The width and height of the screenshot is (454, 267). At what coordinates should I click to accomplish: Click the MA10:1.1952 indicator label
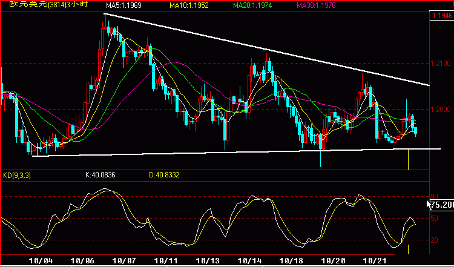coord(189,5)
